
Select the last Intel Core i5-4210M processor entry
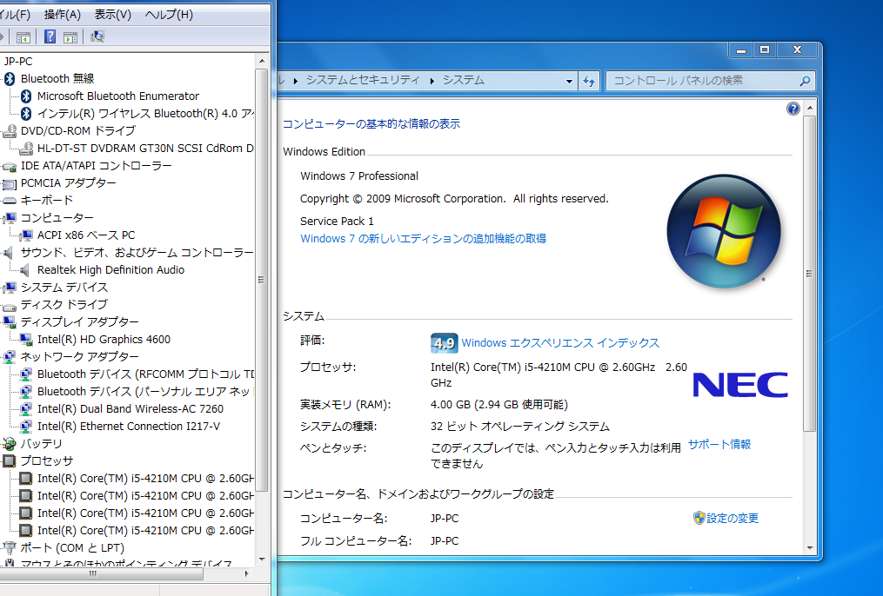(146, 531)
